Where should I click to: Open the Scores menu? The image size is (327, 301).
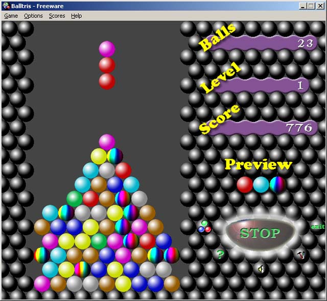coord(57,16)
